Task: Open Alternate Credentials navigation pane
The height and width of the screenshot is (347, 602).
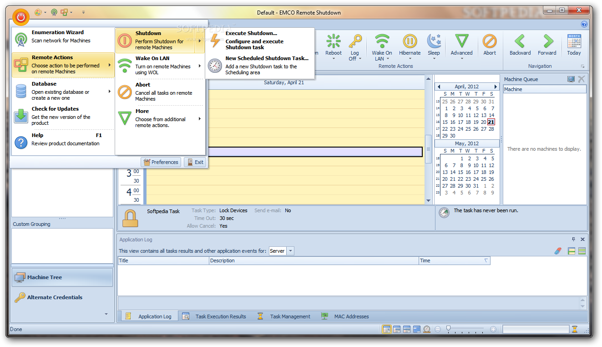Action: (62, 297)
